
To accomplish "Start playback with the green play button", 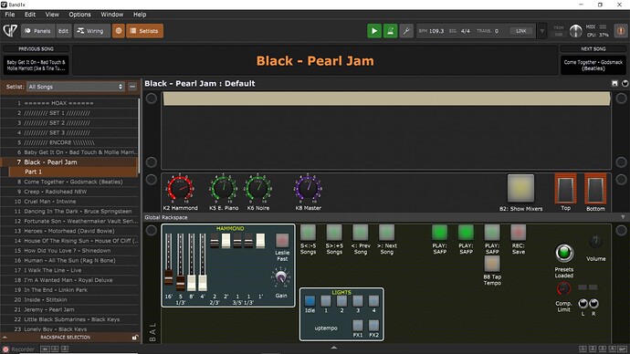I will coord(374,31).
